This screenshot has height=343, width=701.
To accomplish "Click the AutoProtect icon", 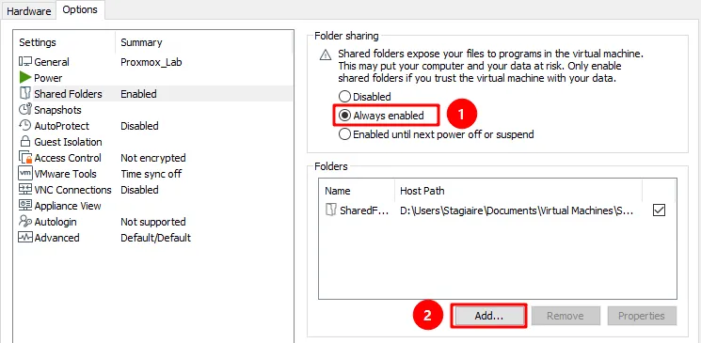I will [x=25, y=126].
